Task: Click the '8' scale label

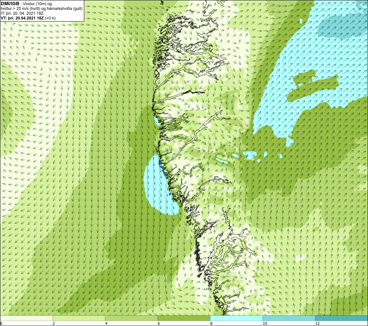Action: [x=212, y=324]
